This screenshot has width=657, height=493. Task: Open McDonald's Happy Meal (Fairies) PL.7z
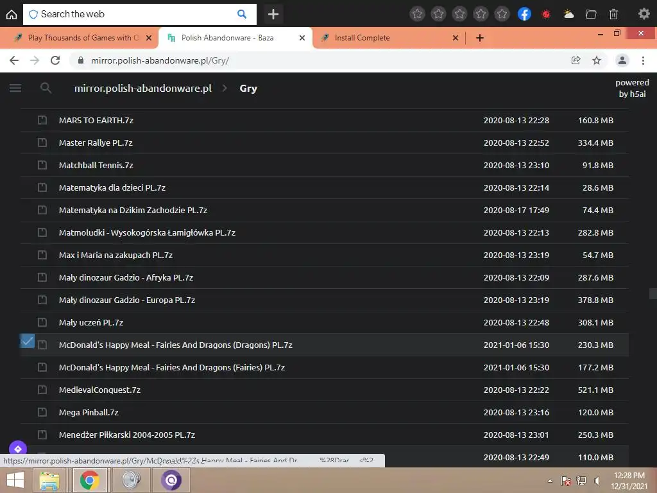[324, 368]
